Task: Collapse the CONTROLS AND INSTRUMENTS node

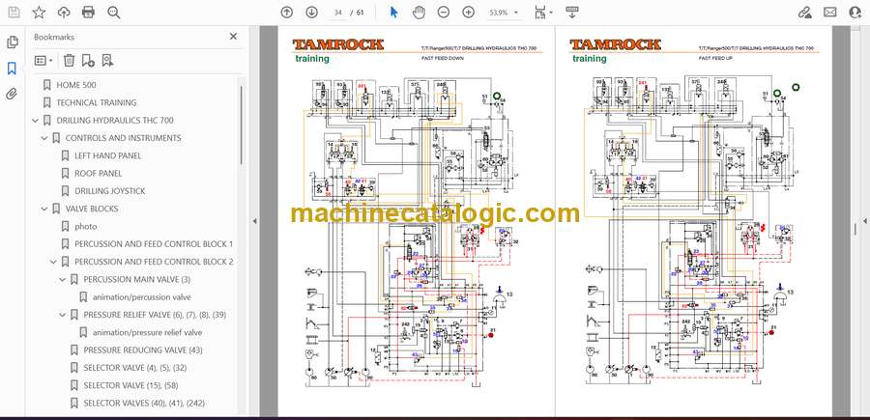Action: [x=44, y=138]
